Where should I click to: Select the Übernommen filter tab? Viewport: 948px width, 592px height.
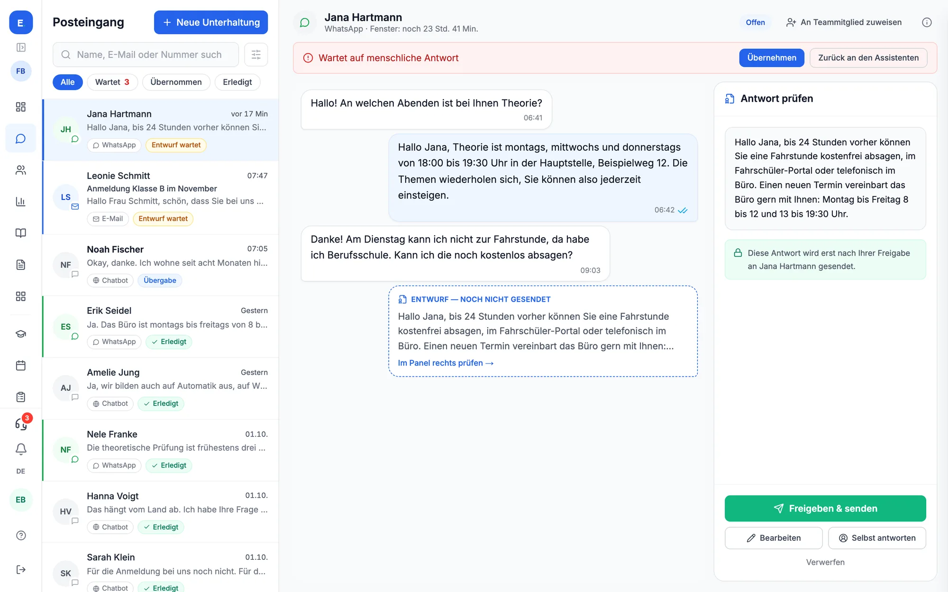click(176, 82)
